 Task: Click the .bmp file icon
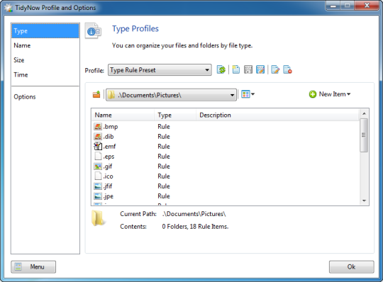(98, 127)
